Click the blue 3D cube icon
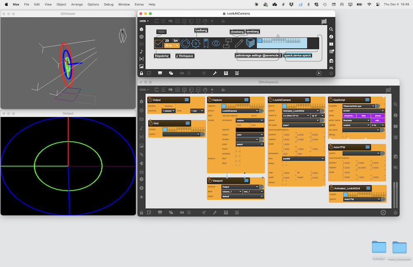The height and width of the screenshot is (267, 413). (x=250, y=43)
